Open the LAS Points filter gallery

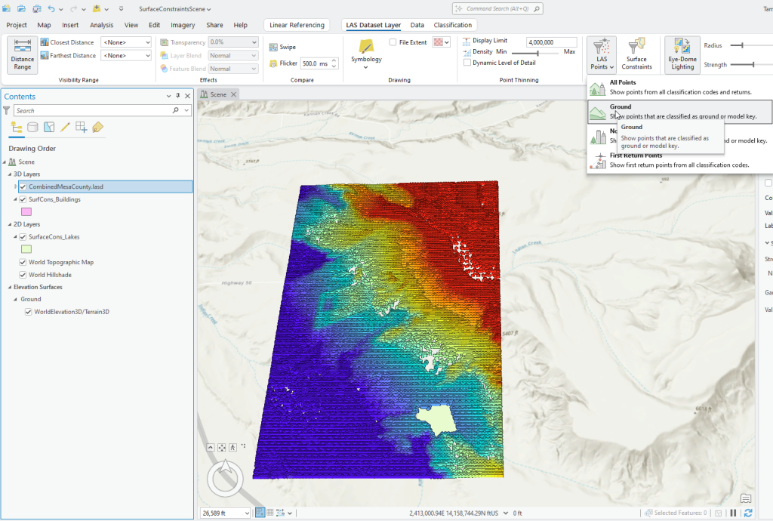(602, 54)
